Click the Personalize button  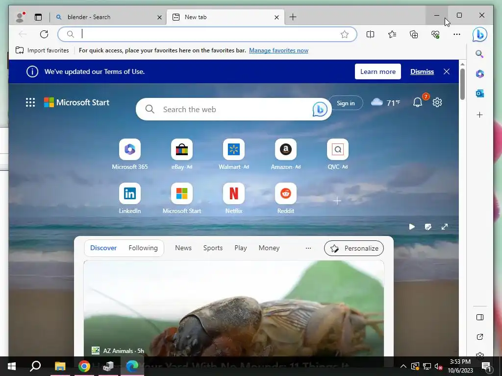point(354,248)
